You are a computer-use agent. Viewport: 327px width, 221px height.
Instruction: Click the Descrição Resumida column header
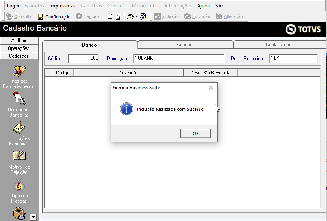(211, 73)
